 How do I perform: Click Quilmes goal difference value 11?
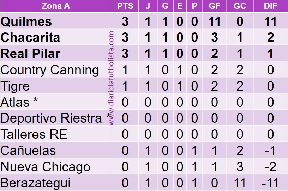click(270, 22)
